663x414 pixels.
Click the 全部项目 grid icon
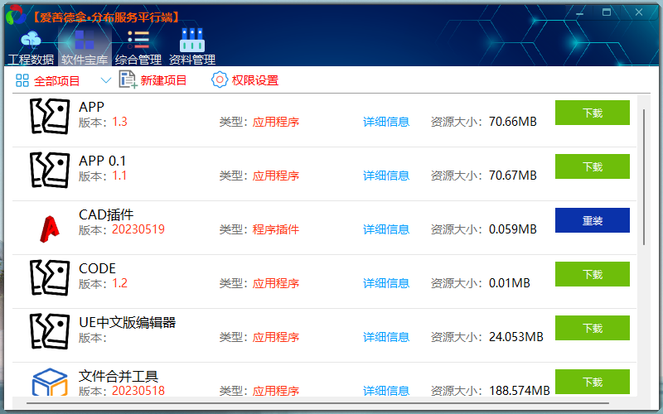pyautogui.click(x=22, y=80)
